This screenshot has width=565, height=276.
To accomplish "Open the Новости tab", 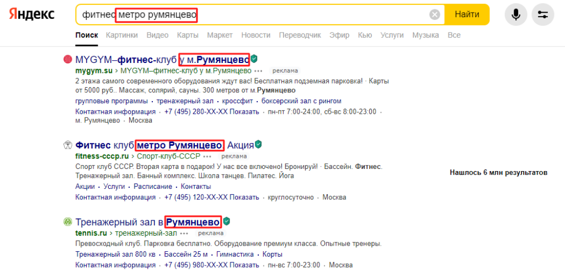I will [x=256, y=35].
